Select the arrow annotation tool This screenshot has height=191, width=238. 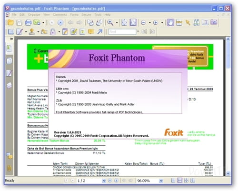click(x=100, y=31)
